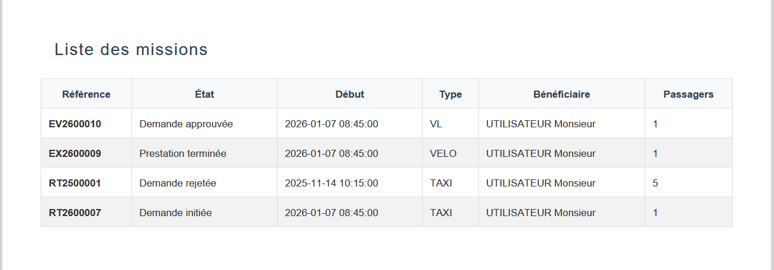Open mission reference EV2600010
Screen dimensions: 774x270
pos(75,124)
